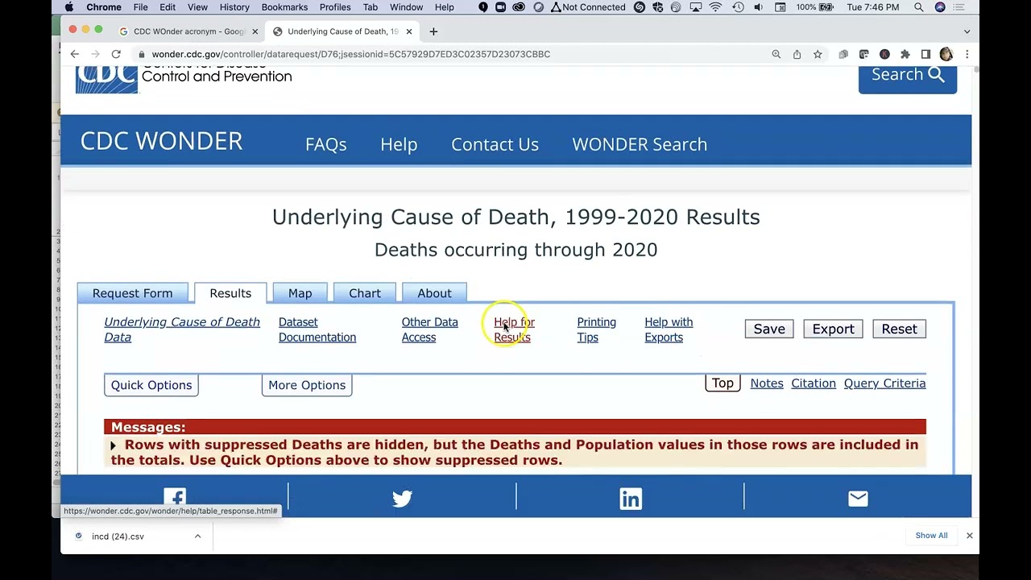The height and width of the screenshot is (580, 1031).
Task: Click the LinkedIn share icon
Action: point(631,499)
